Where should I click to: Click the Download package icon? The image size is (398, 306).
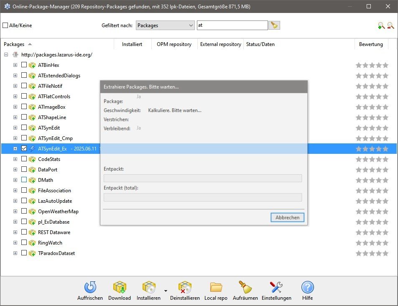(x=120, y=287)
